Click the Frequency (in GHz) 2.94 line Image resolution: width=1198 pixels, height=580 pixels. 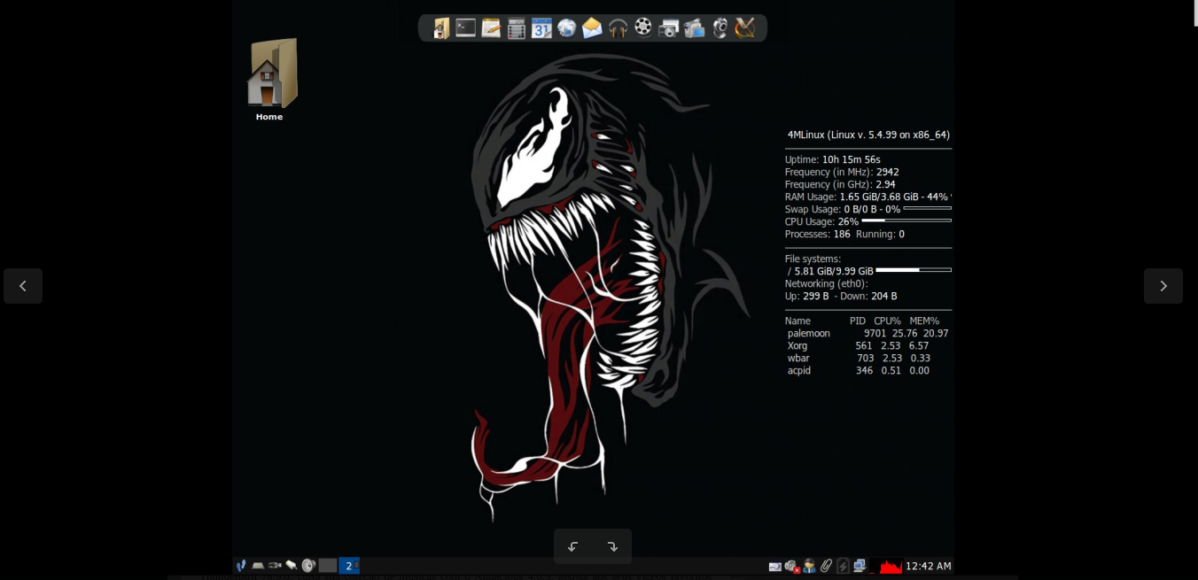click(840, 185)
